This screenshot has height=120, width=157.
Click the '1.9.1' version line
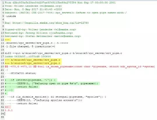9,110
